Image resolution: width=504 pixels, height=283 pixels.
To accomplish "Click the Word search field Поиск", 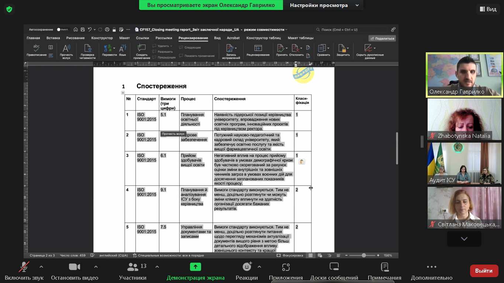I will (351, 29).
